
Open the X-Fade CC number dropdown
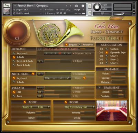[40, 61]
